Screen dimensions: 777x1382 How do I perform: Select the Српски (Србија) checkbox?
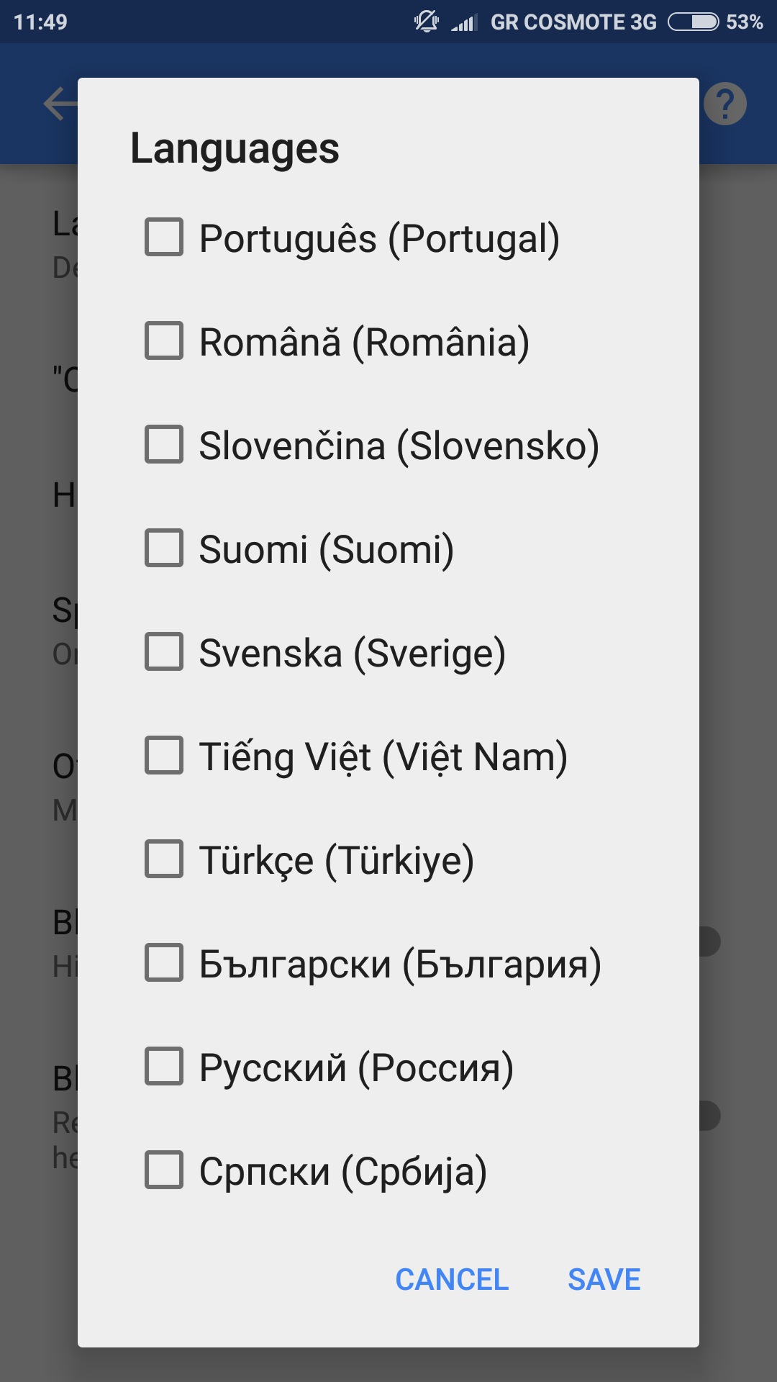point(164,1170)
